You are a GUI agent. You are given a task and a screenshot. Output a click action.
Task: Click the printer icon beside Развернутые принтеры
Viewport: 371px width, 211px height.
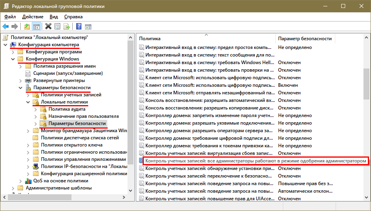tap(28, 80)
